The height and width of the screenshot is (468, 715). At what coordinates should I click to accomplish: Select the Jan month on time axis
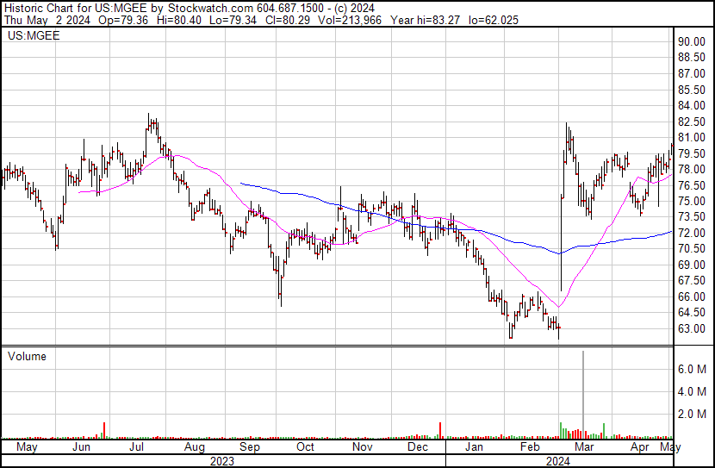(474, 448)
